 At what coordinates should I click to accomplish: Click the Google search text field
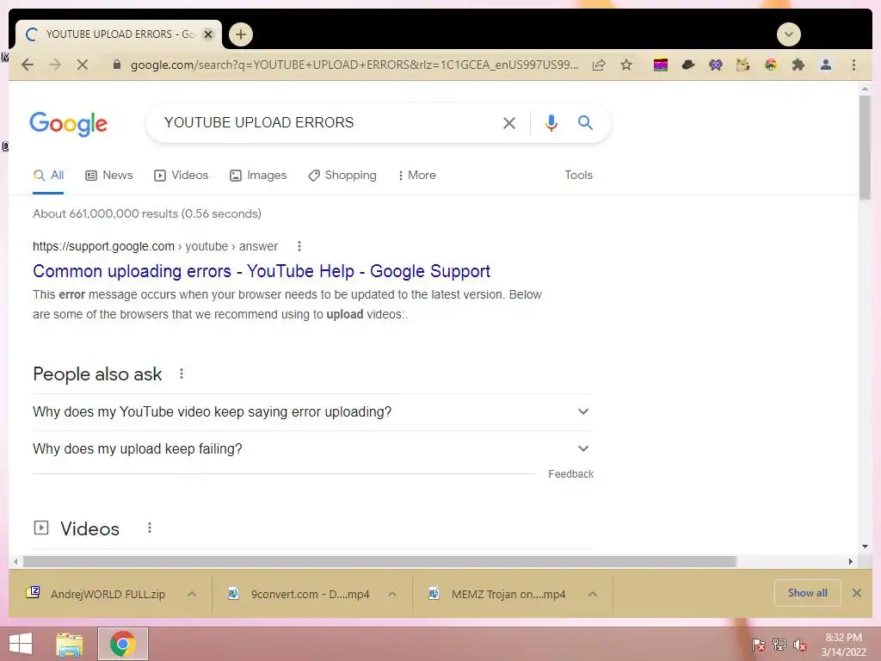pos(326,122)
